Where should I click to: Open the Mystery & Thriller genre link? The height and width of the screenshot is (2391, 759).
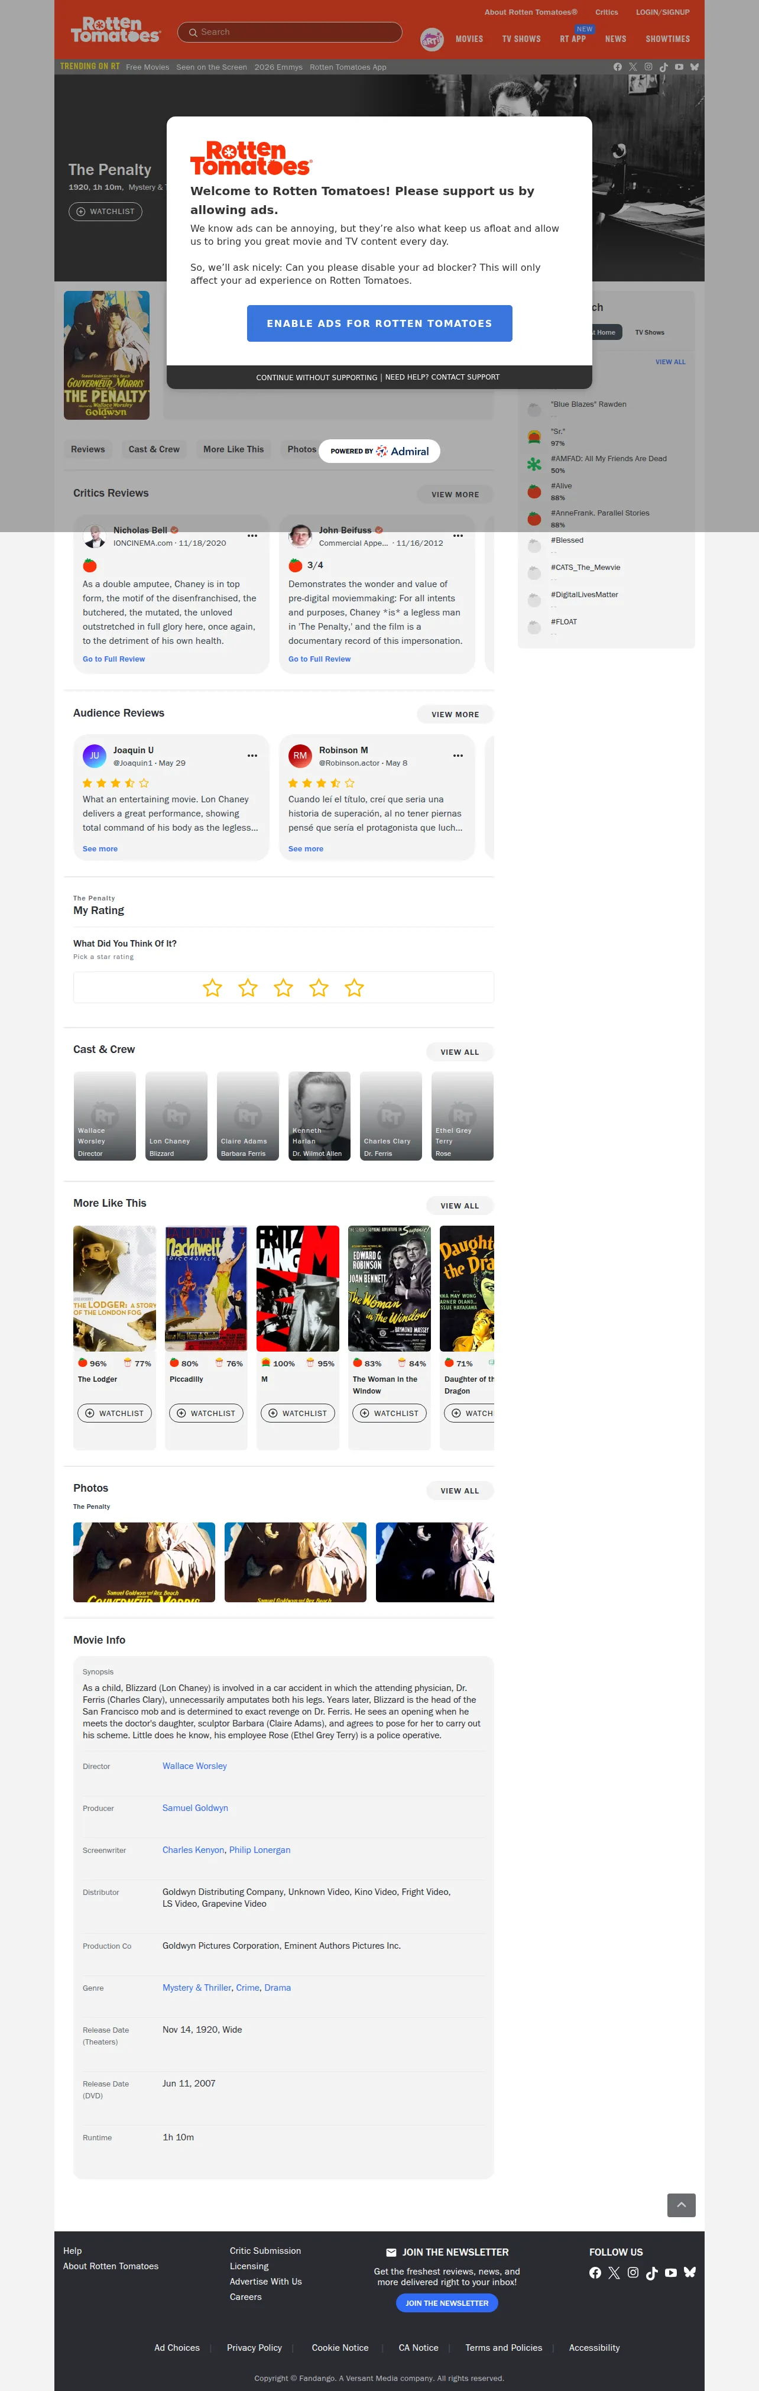pyautogui.click(x=197, y=1987)
